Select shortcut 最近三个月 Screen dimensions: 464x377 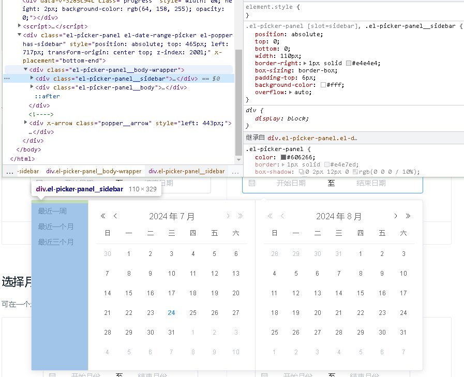[56, 242]
